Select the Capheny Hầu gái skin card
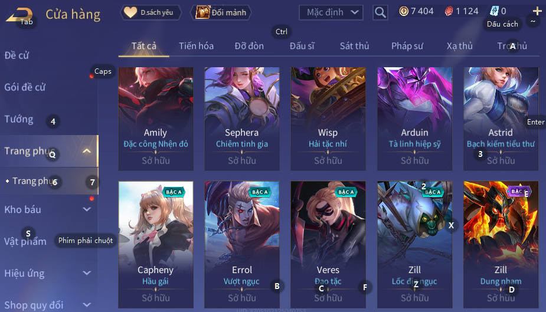Viewport: 546px width, 312px height. point(156,245)
